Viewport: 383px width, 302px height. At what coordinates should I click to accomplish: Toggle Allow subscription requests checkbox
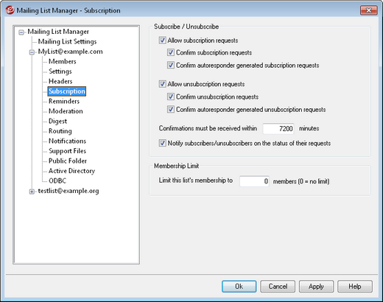pos(163,40)
